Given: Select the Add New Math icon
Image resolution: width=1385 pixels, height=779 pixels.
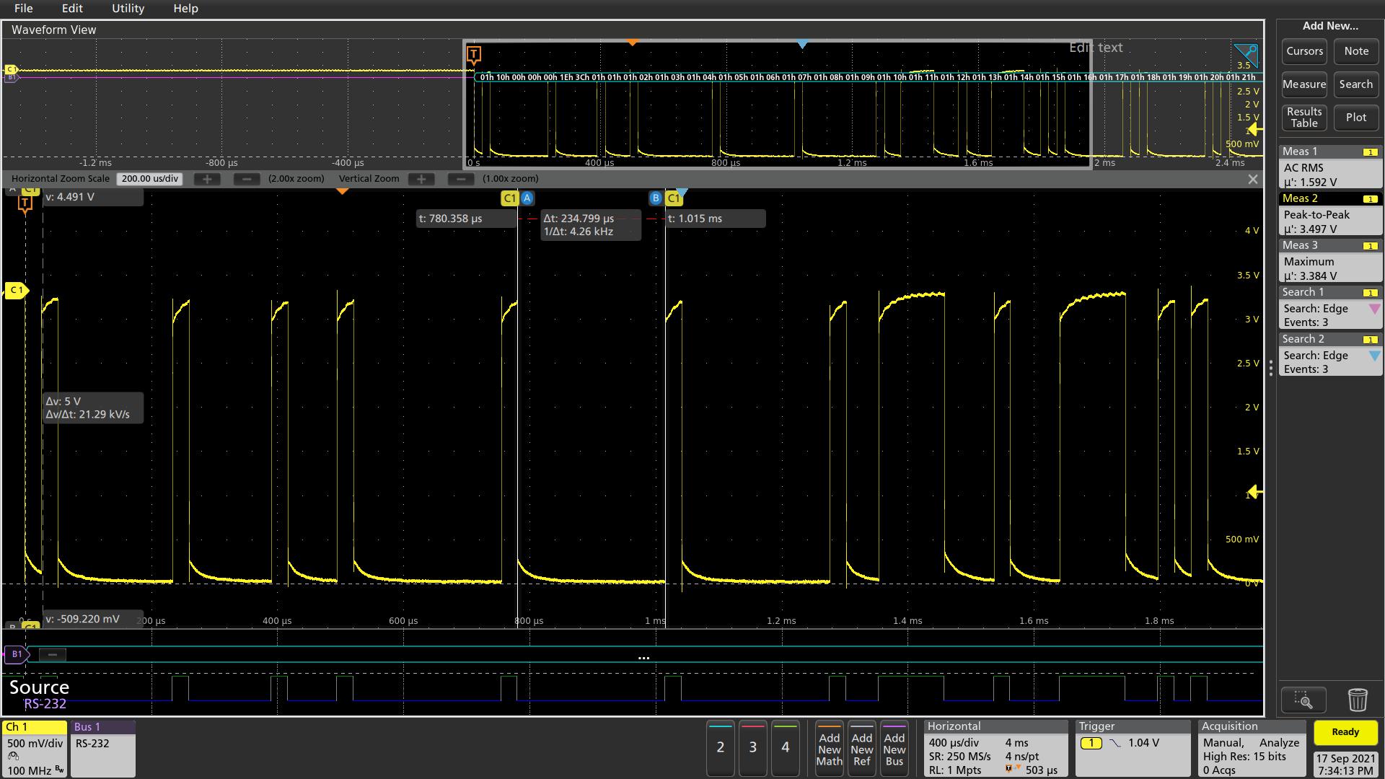Looking at the screenshot, I should 829,749.
